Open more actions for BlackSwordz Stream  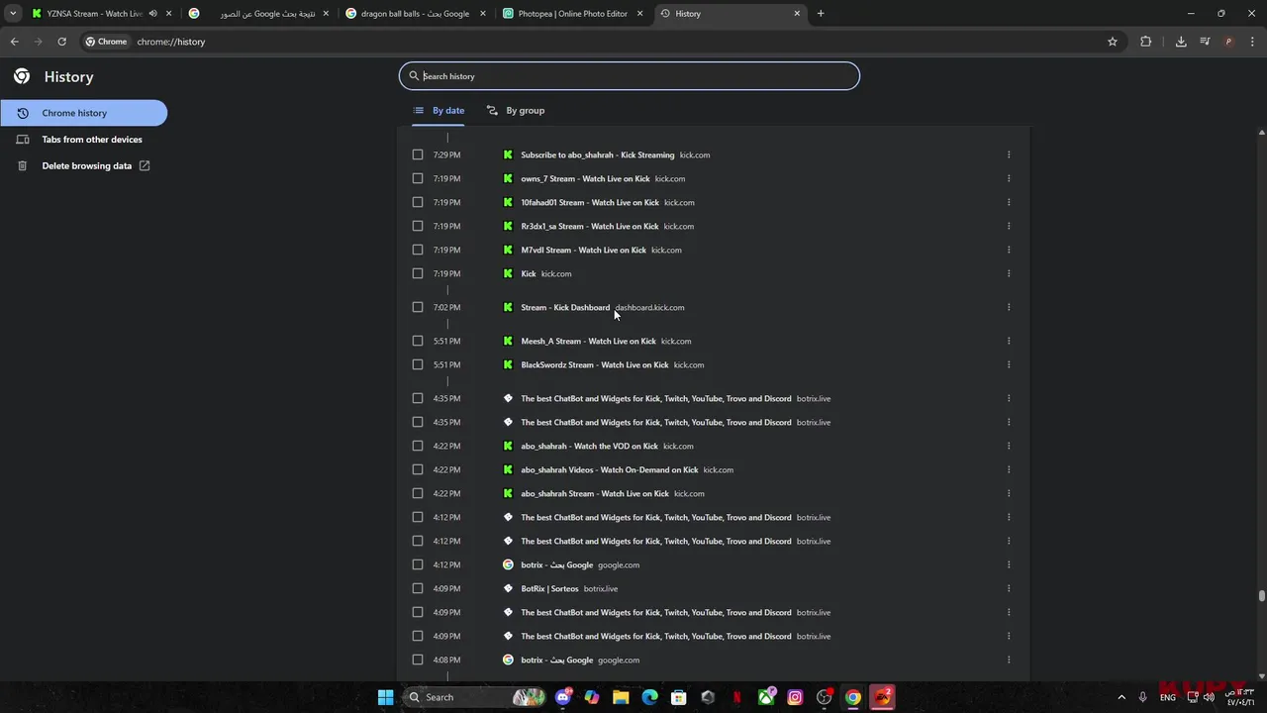1009,364
